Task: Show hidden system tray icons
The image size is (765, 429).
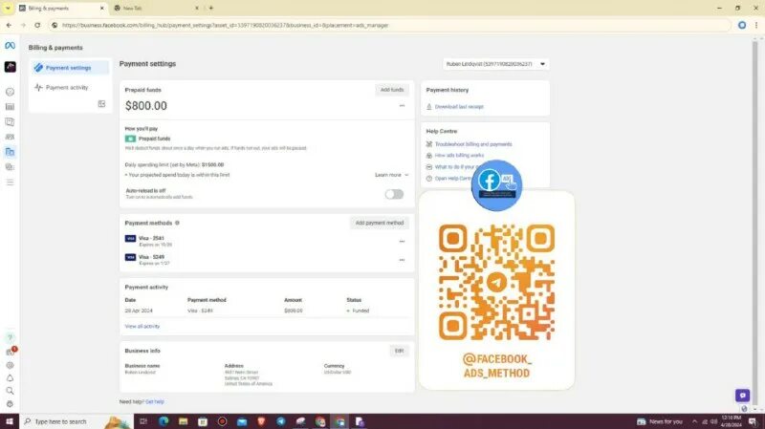Action: pyautogui.click(x=694, y=421)
